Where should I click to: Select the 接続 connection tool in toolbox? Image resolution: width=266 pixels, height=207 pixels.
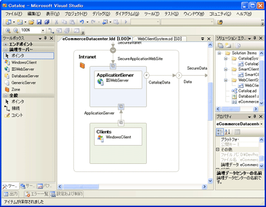coord(29,108)
